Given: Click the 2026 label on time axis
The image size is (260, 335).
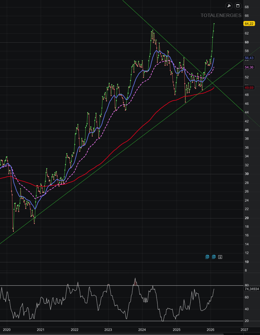Looking at the screenshot, I should click(211, 330).
